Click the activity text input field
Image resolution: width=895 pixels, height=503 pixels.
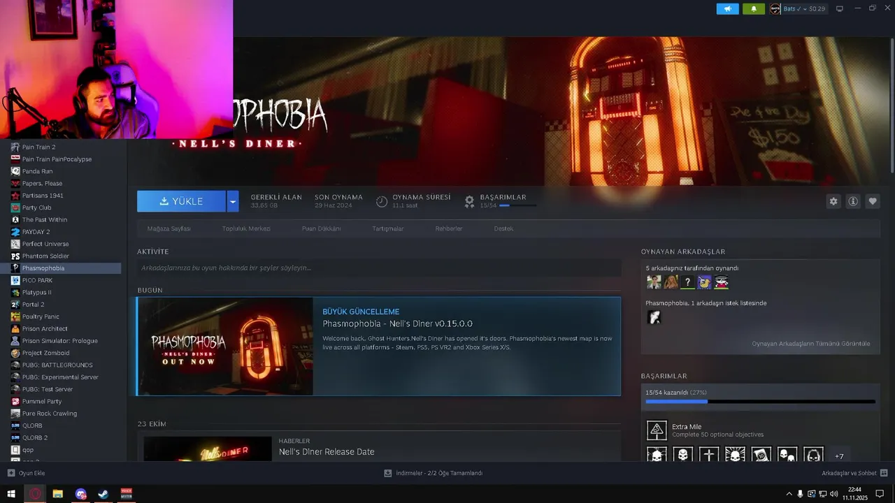[379, 268]
